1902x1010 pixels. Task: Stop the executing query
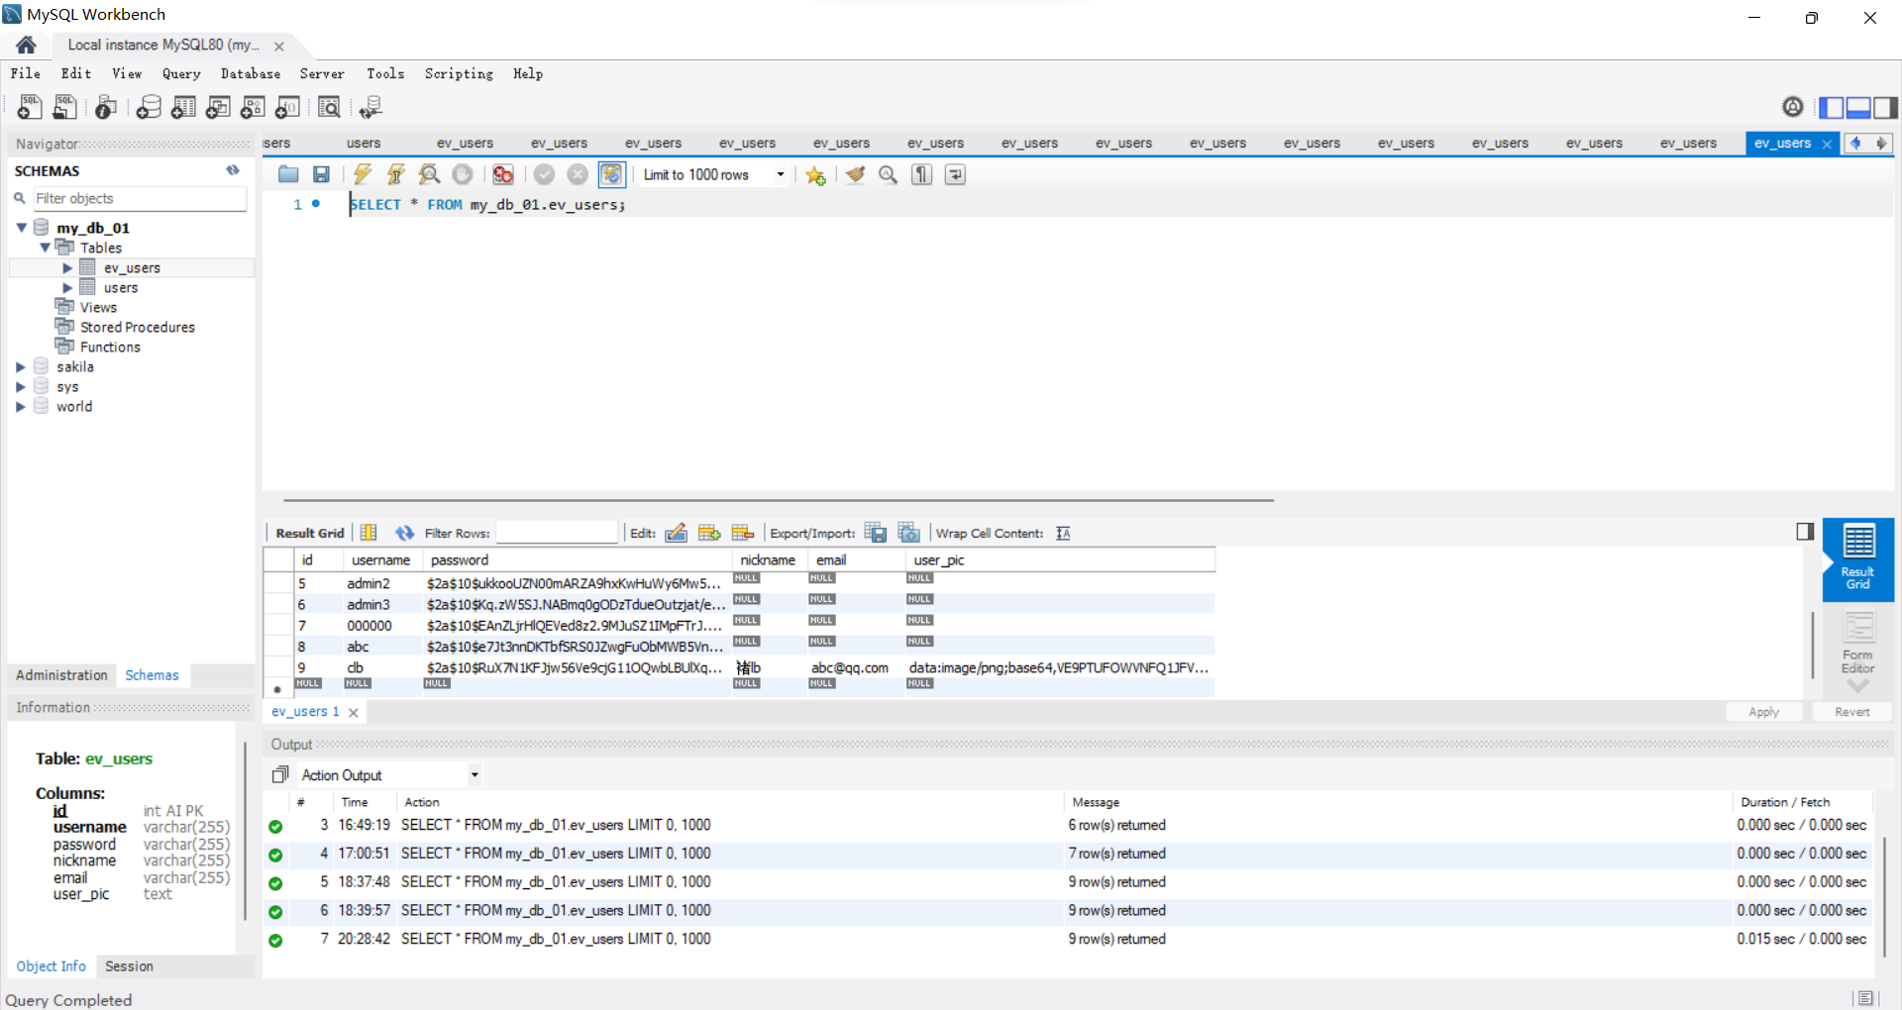click(463, 174)
